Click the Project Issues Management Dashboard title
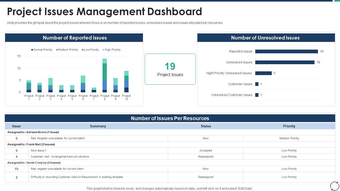 [x=104, y=12]
